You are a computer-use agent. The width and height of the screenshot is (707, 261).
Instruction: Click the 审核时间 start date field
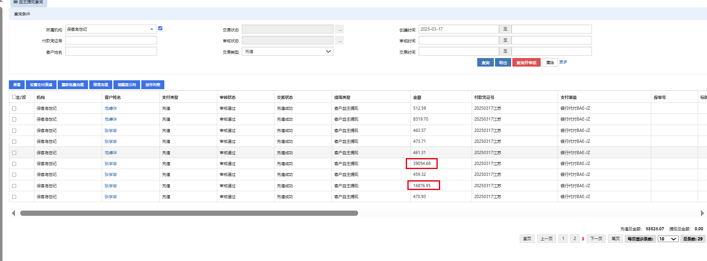[x=459, y=40]
